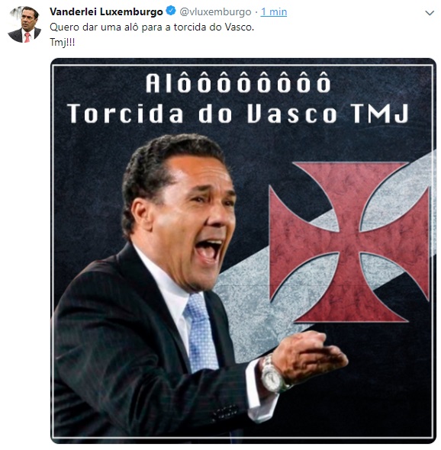Viewport: 441px width, 450px height.
Task: Click the silver wristwatch in the image
Action: (x=273, y=374)
